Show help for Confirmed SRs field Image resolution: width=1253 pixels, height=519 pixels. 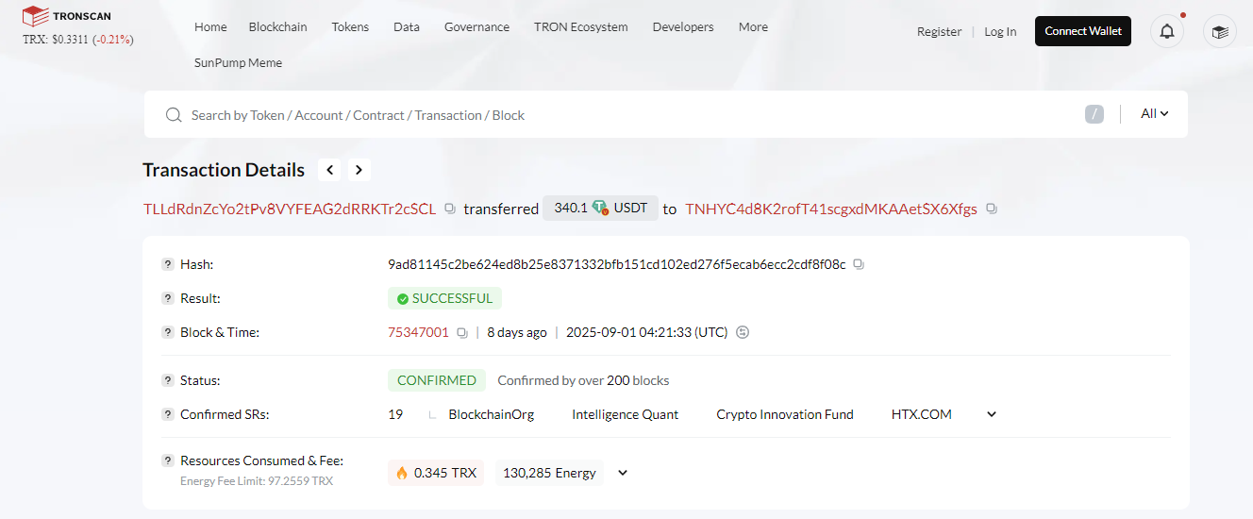(168, 414)
